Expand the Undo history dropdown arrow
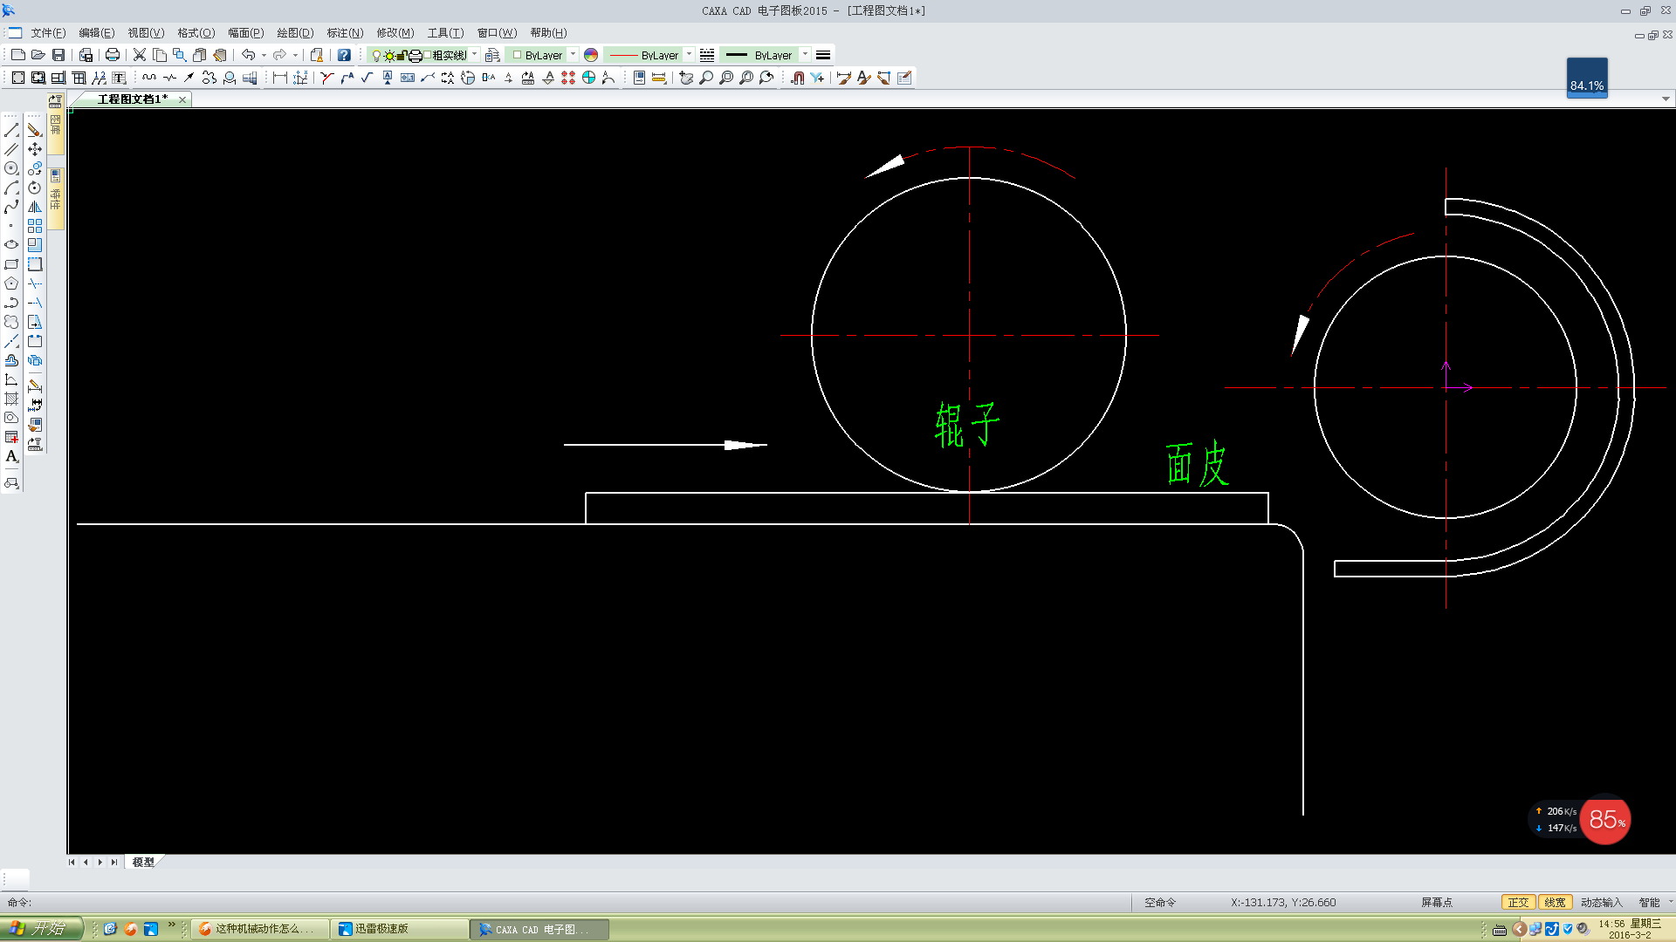Viewport: 1676px width, 942px height. (x=264, y=55)
